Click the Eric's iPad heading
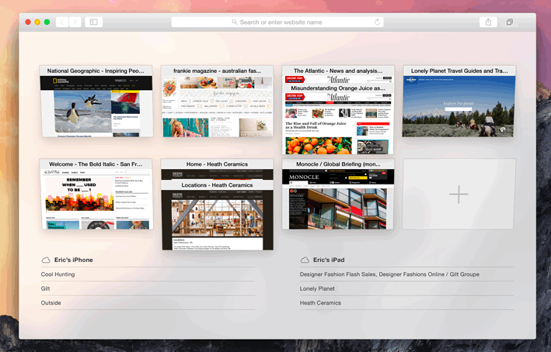The height and width of the screenshot is (352, 551). pos(329,260)
